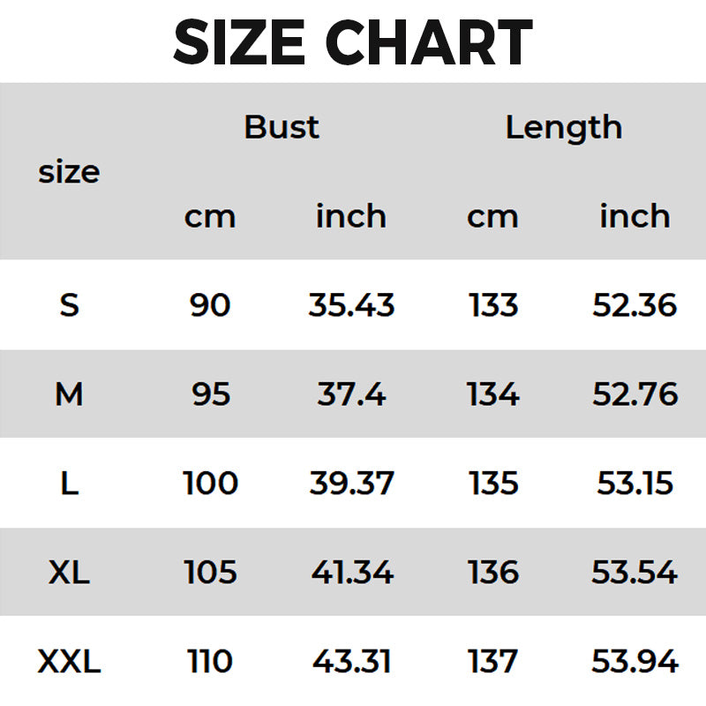Image resolution: width=706 pixels, height=706 pixels.
Task: Click the size header label
Action: [x=69, y=172]
